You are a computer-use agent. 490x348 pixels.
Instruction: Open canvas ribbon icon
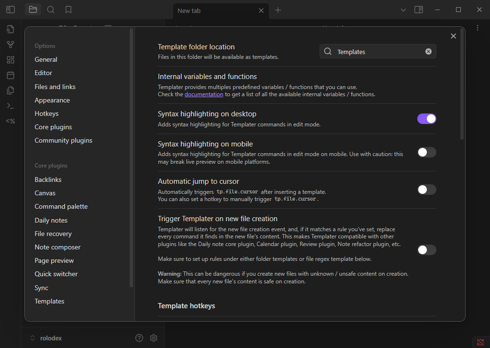[x=11, y=60]
